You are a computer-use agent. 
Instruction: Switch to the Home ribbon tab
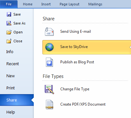pyautogui.click(x=28, y=4)
